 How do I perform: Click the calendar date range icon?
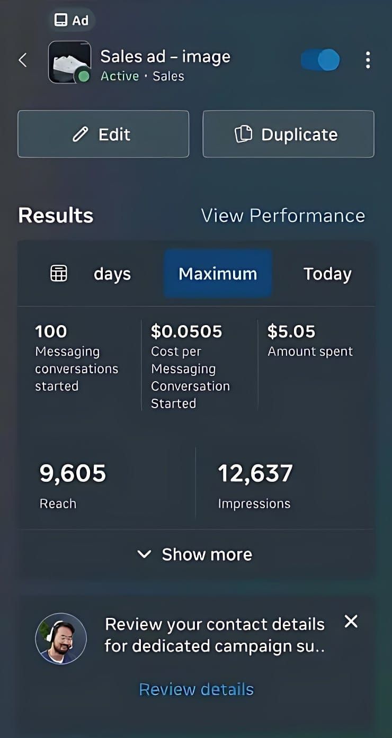(58, 273)
